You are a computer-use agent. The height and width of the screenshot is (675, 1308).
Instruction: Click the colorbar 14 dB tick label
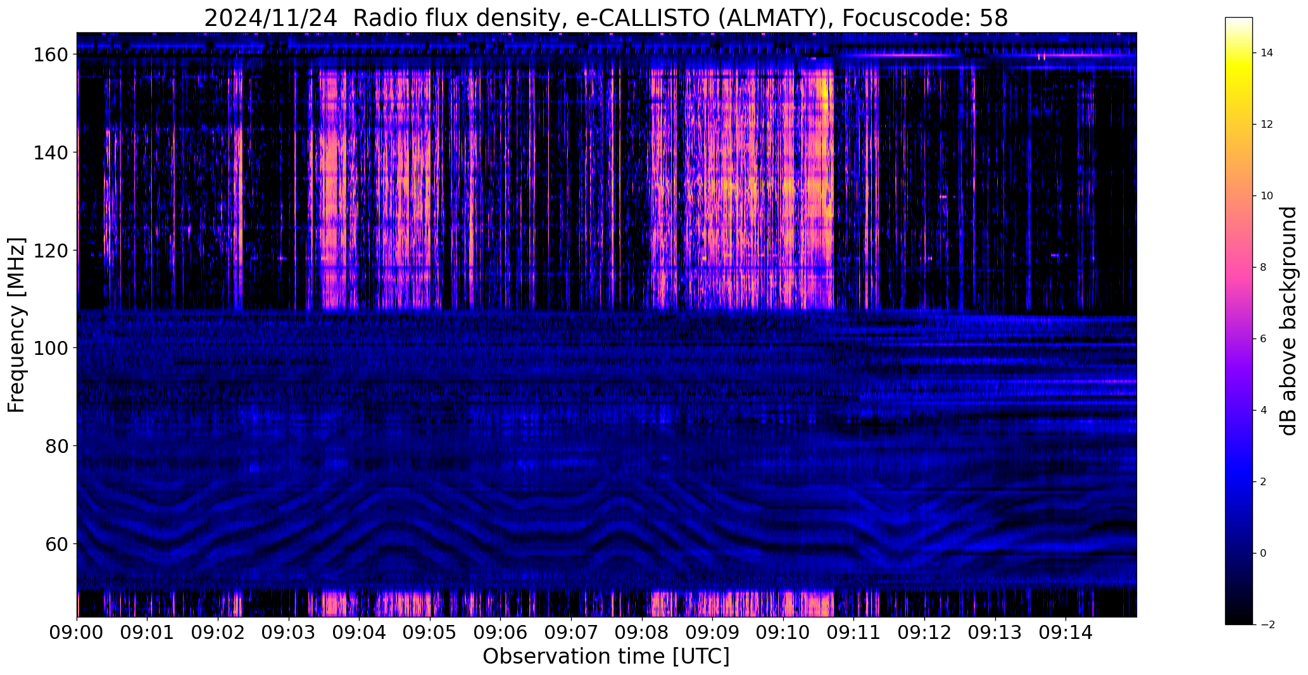coord(1267,53)
